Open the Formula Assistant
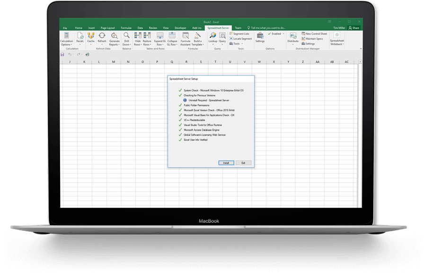This screenshot has width=424, height=273. point(185,39)
